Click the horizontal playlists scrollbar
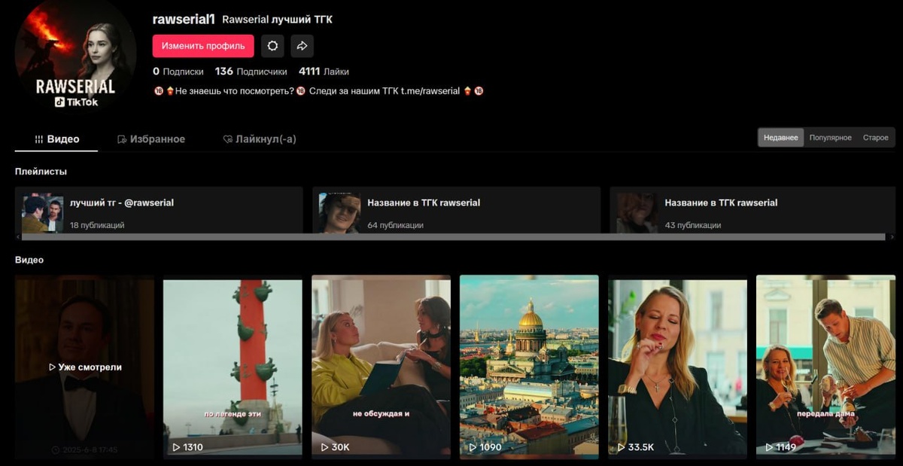 click(454, 237)
